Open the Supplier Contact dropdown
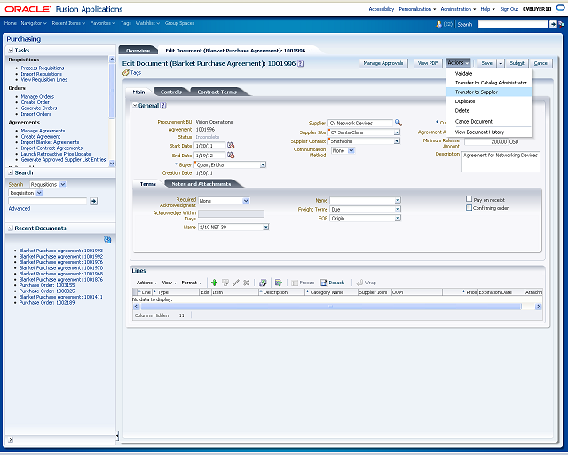The width and height of the screenshot is (568, 455). [397, 141]
